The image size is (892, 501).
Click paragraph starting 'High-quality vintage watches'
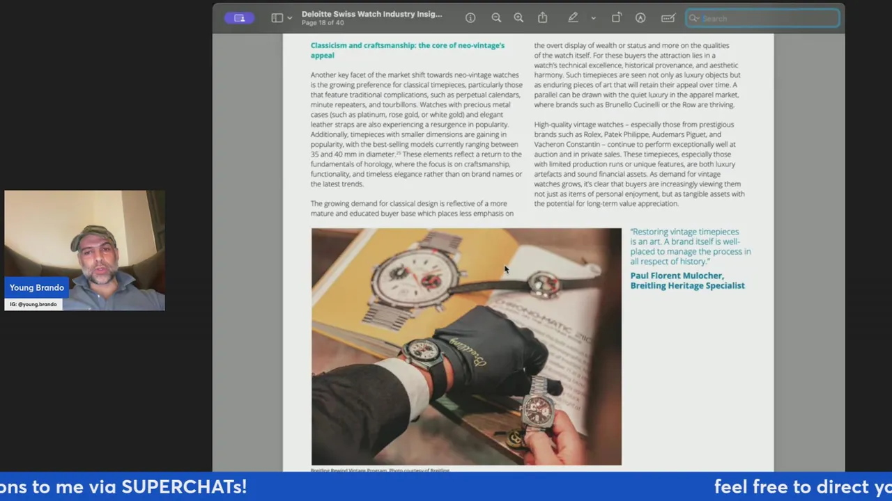pos(639,164)
